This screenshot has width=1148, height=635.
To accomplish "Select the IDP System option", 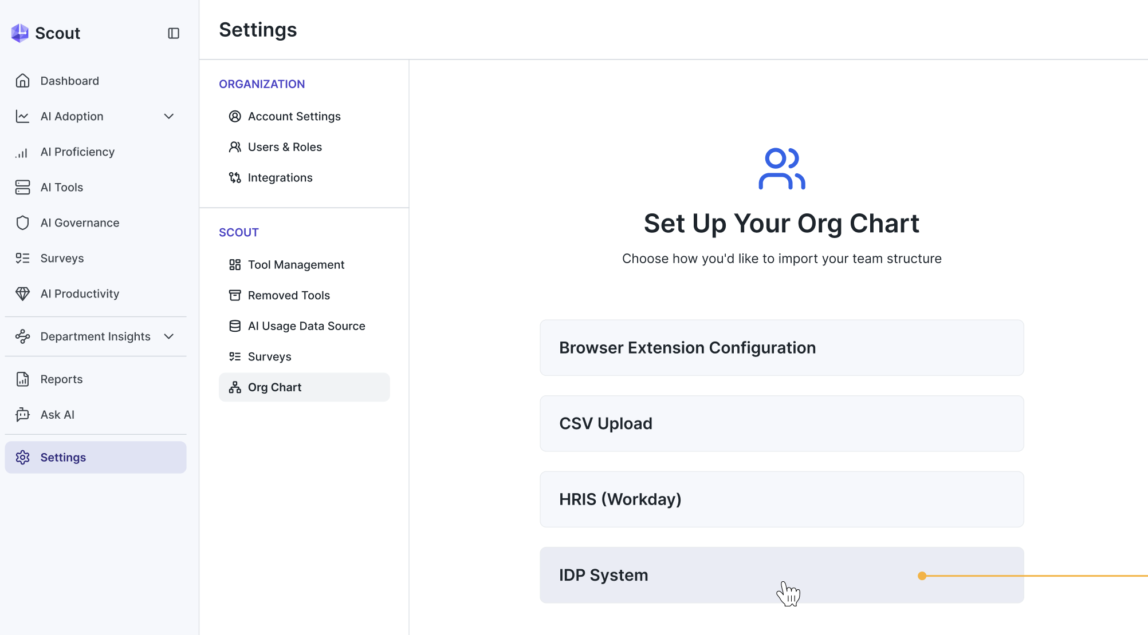I will [781, 575].
